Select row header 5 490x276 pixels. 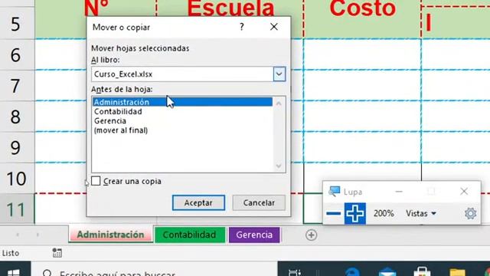[16, 24]
